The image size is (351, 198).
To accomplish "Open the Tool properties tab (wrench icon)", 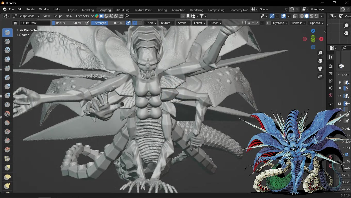I will (331, 57).
